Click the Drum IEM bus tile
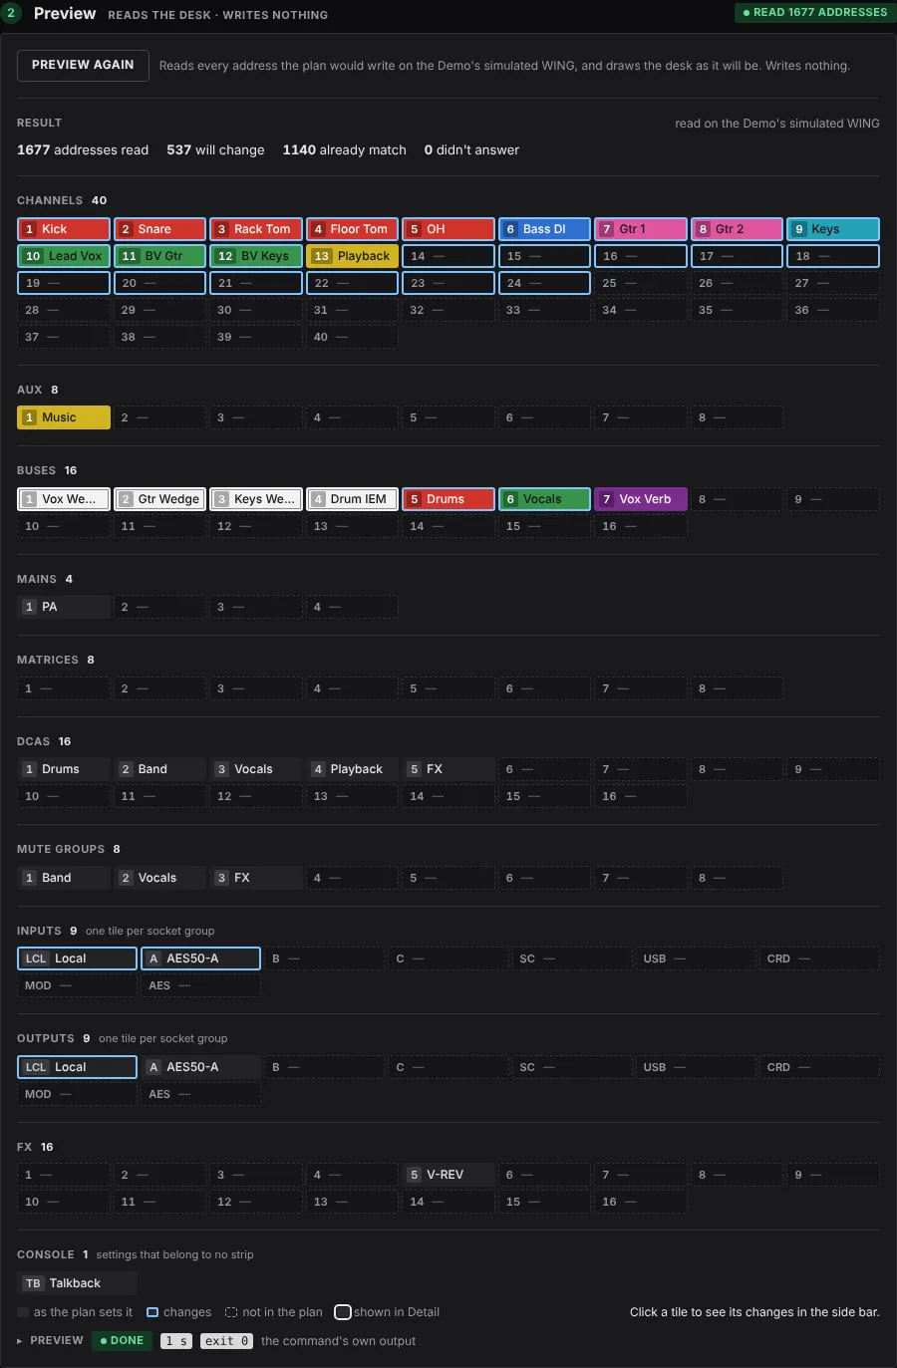This screenshot has width=897, height=1368. [353, 499]
